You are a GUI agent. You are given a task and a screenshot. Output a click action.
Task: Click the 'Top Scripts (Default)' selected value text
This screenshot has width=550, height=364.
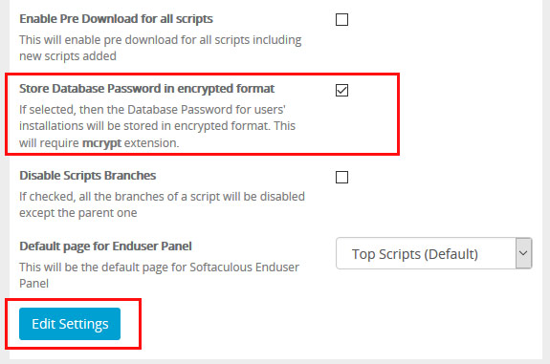coord(415,254)
